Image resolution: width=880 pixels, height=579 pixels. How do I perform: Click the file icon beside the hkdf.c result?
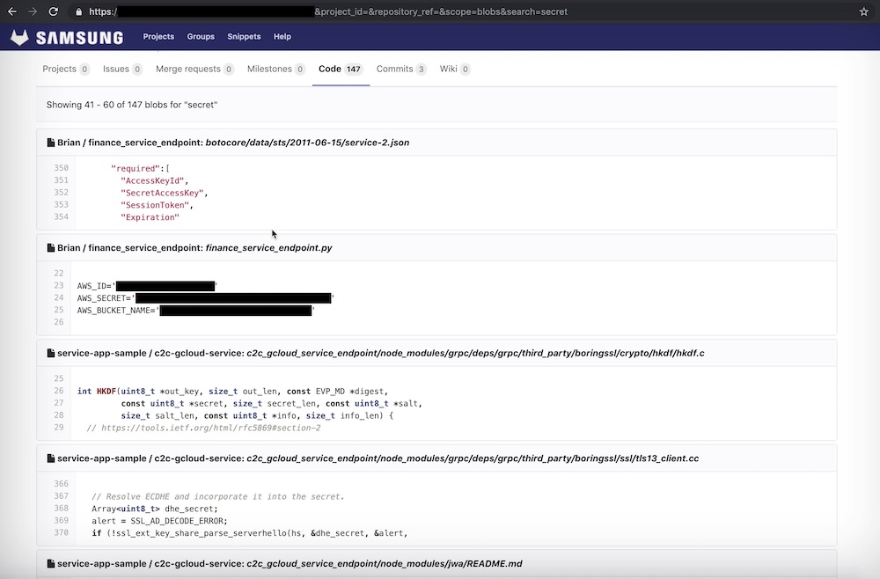click(50, 353)
